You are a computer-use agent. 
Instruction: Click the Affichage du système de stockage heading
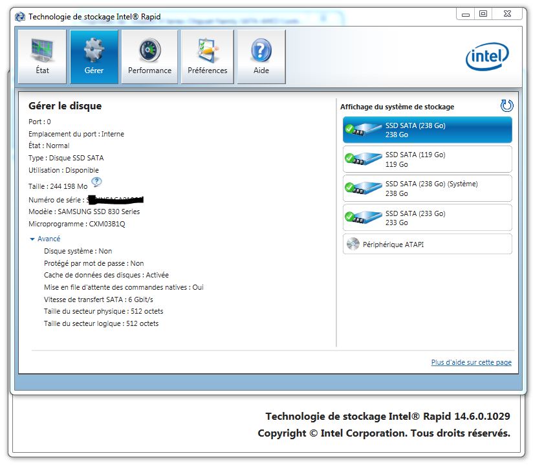click(397, 107)
